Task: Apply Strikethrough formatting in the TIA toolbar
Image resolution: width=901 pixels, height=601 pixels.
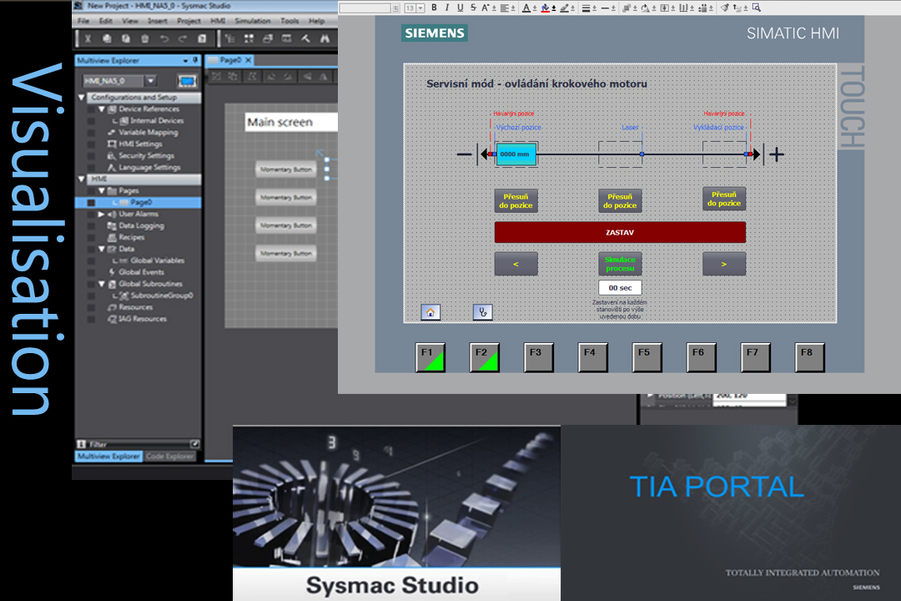Action: 473,8
